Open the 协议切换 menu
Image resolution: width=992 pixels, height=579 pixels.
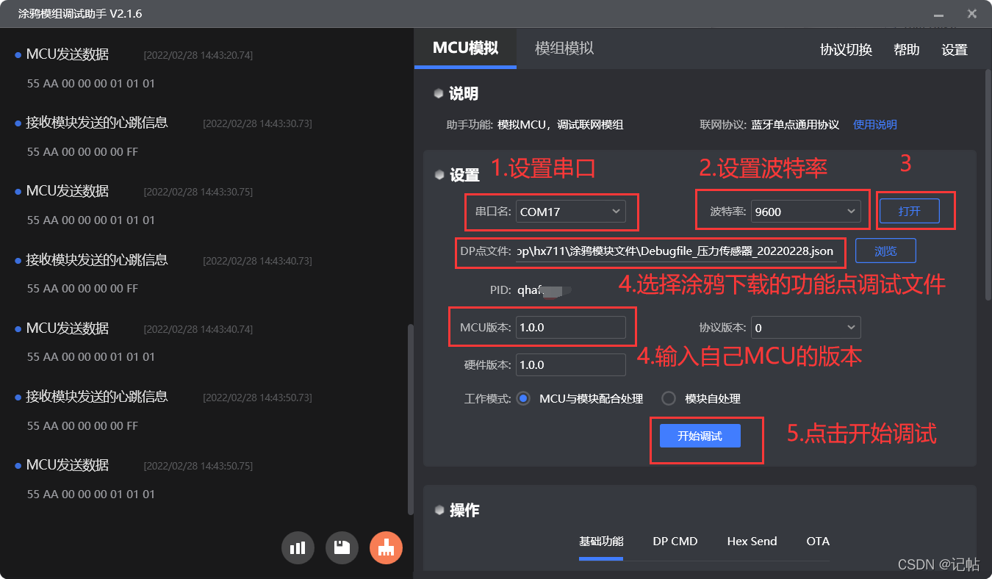point(845,49)
